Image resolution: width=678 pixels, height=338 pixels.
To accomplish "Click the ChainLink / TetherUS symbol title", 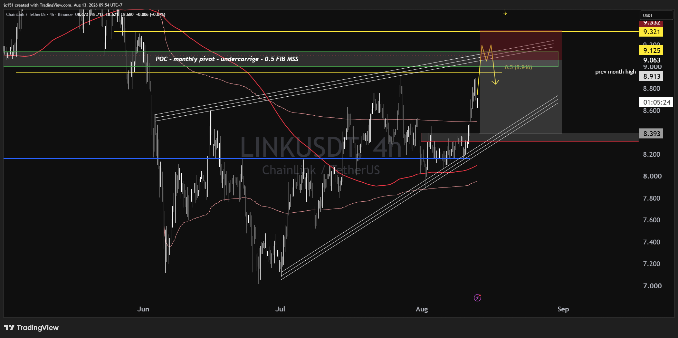I will pos(26,15).
